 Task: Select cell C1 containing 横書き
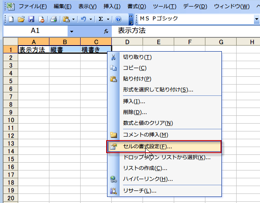96,49
